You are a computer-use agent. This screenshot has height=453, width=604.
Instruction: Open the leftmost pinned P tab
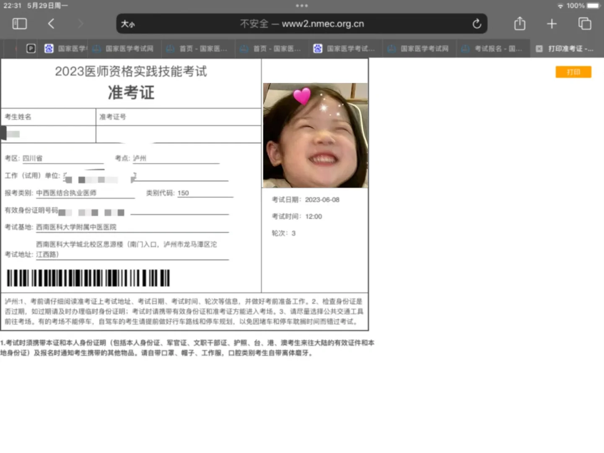pos(30,48)
